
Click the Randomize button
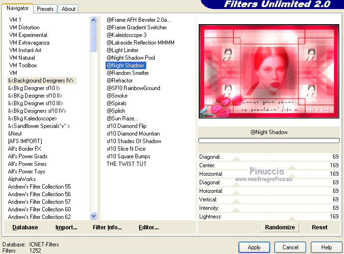tap(280, 227)
